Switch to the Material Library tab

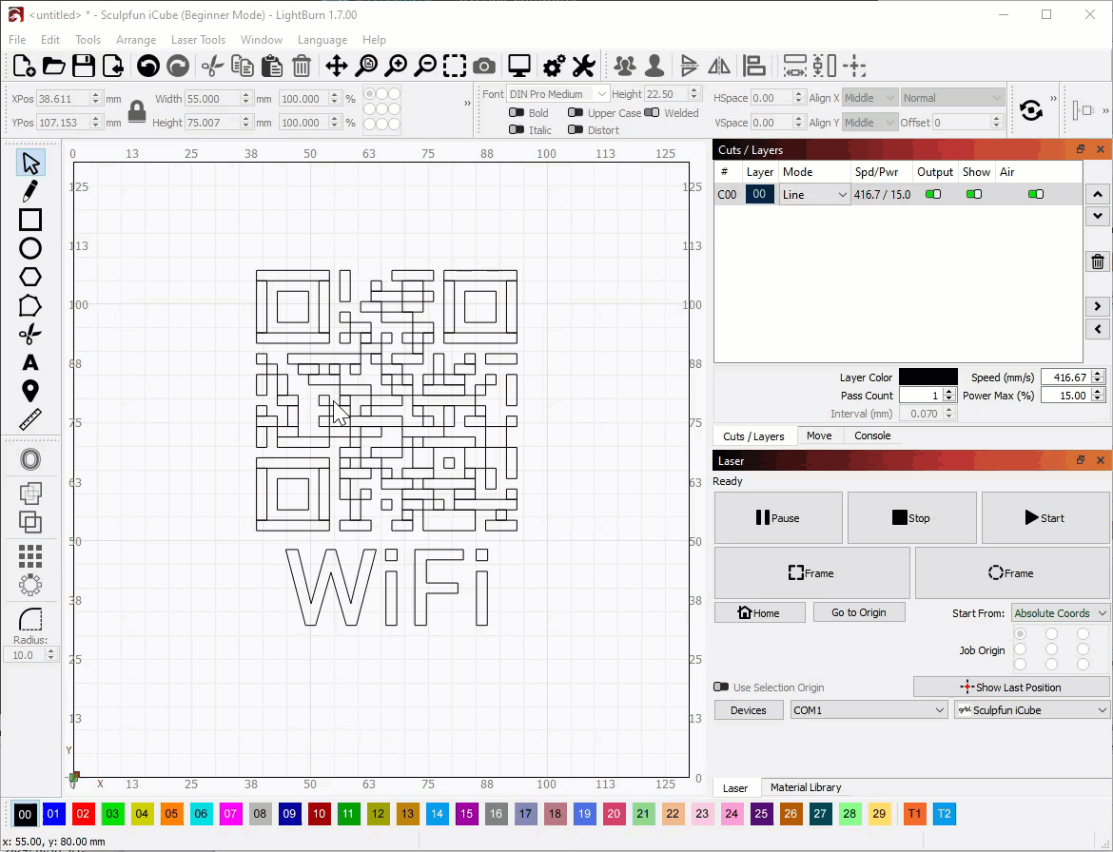click(x=805, y=787)
